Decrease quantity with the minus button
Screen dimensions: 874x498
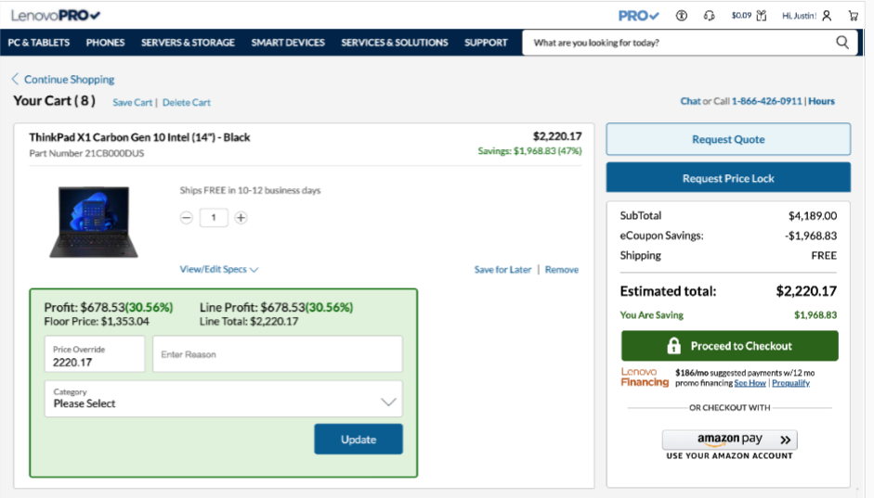coord(186,218)
